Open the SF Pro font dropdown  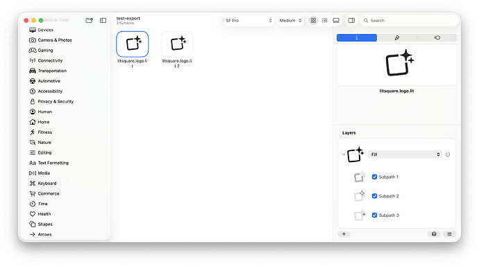249,20
